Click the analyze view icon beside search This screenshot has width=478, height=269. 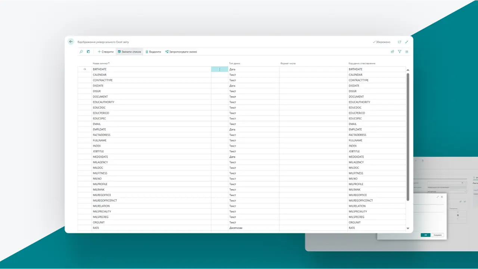coord(89,52)
